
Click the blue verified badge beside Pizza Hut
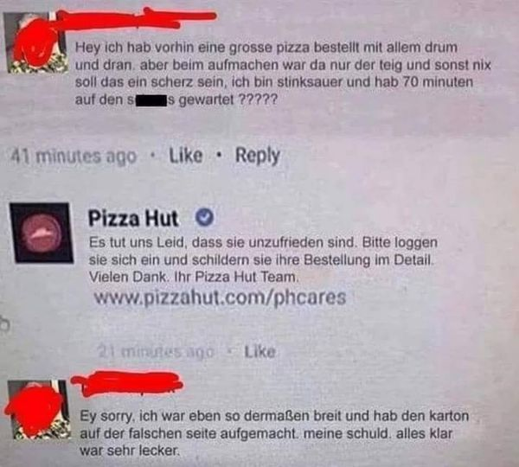(x=204, y=217)
